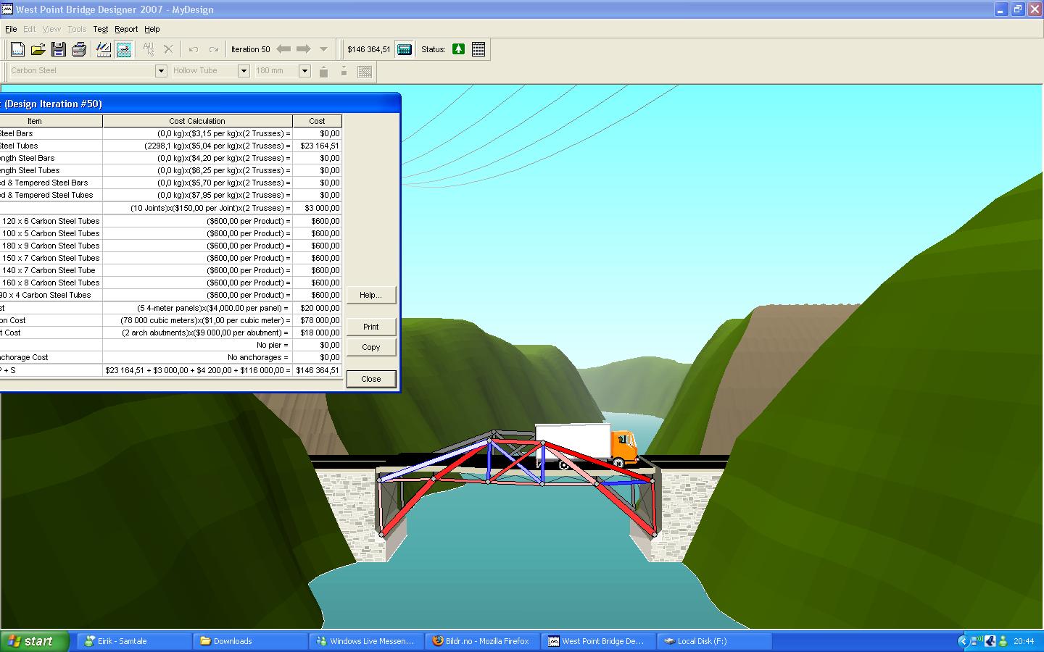The width and height of the screenshot is (1044, 652).
Task: Select the Load Test mode icon
Action: [124, 49]
